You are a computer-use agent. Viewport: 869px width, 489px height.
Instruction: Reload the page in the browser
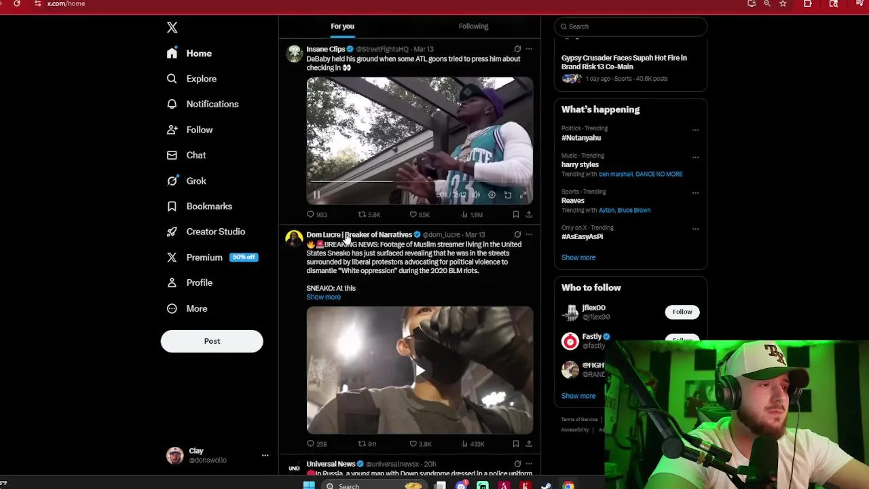click(16, 3)
